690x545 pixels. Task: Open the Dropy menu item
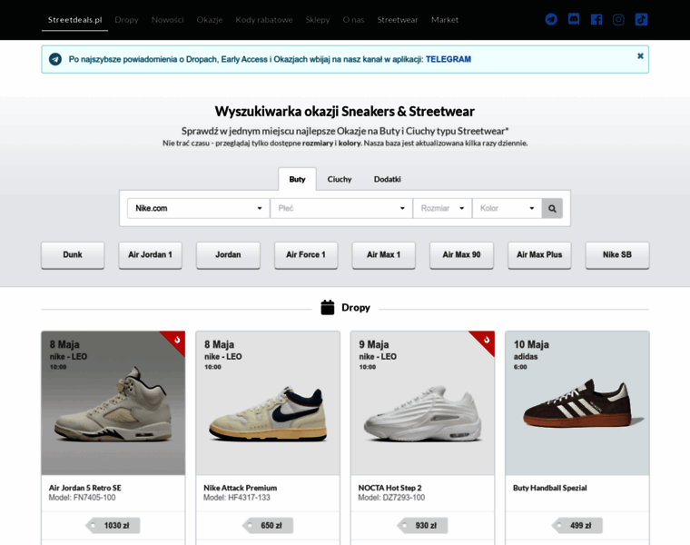click(x=127, y=20)
